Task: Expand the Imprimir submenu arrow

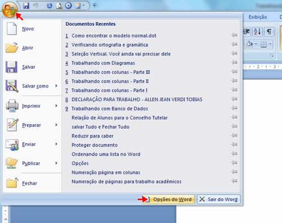Action: pyautogui.click(x=56, y=106)
